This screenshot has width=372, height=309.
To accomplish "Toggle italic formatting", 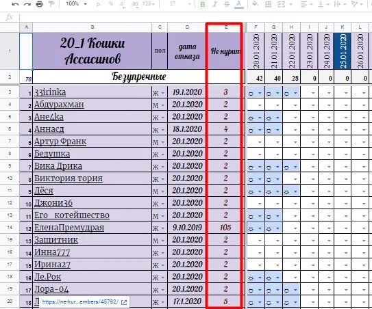I will 214,4.
